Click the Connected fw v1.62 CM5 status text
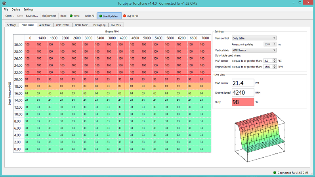Image resolution: width=315 pixels, height=177 pixels. tap(293, 173)
